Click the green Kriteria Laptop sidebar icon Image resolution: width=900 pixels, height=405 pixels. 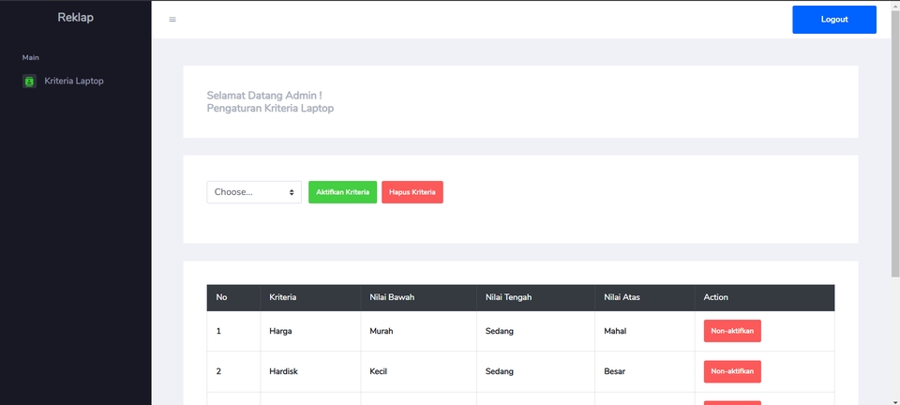pyautogui.click(x=29, y=81)
